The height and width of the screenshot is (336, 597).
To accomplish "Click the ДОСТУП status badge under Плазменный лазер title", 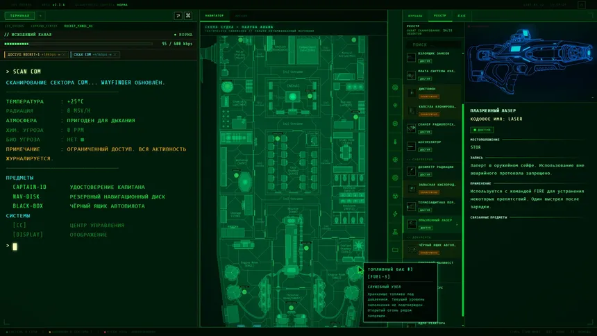I will pos(482,130).
